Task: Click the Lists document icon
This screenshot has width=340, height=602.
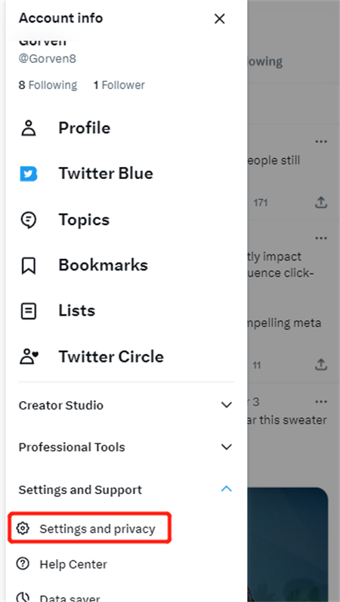Action: tap(29, 311)
